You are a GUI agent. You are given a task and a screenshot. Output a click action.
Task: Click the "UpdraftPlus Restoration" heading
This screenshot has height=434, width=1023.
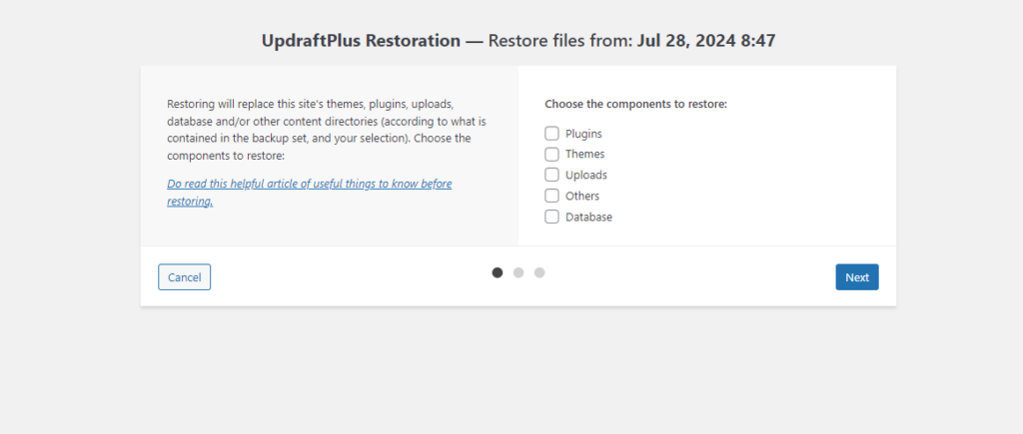(361, 42)
